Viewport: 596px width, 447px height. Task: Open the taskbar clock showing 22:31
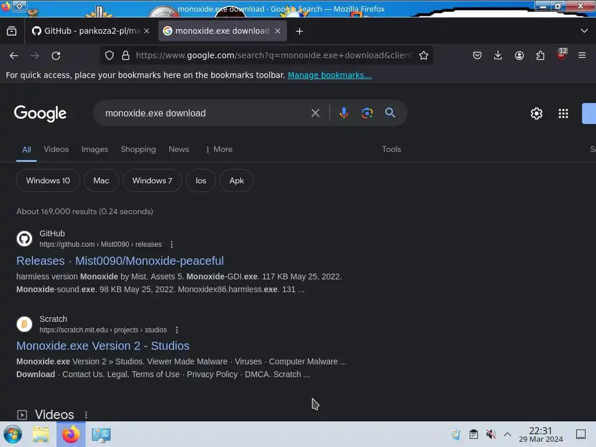click(x=541, y=434)
